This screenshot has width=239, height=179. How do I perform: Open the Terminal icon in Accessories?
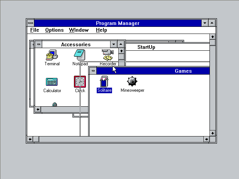click(52, 55)
